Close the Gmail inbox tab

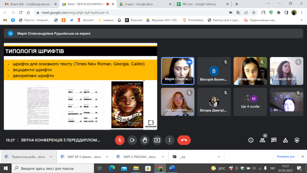[55, 4]
